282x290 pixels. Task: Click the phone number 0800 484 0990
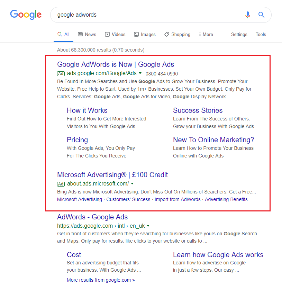tap(162, 74)
